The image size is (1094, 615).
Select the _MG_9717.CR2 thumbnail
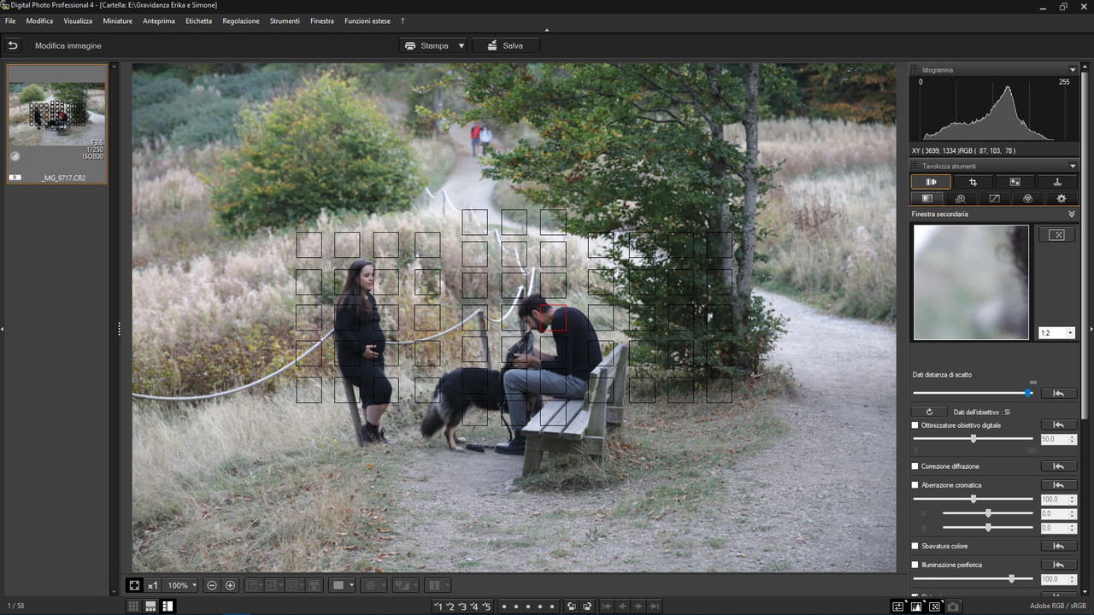point(57,124)
